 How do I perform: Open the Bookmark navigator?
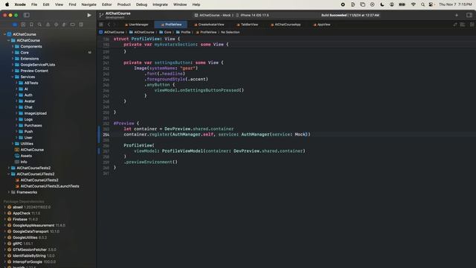pos(31,25)
